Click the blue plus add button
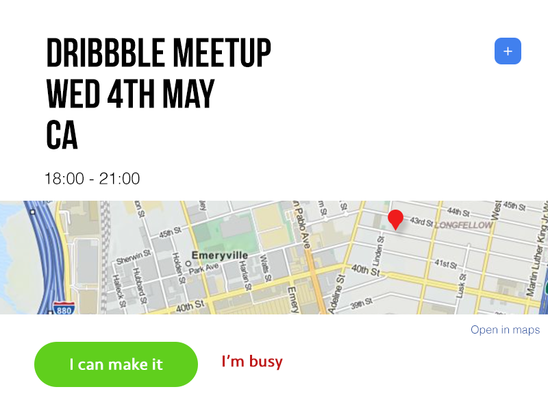The image size is (548, 411). [508, 51]
